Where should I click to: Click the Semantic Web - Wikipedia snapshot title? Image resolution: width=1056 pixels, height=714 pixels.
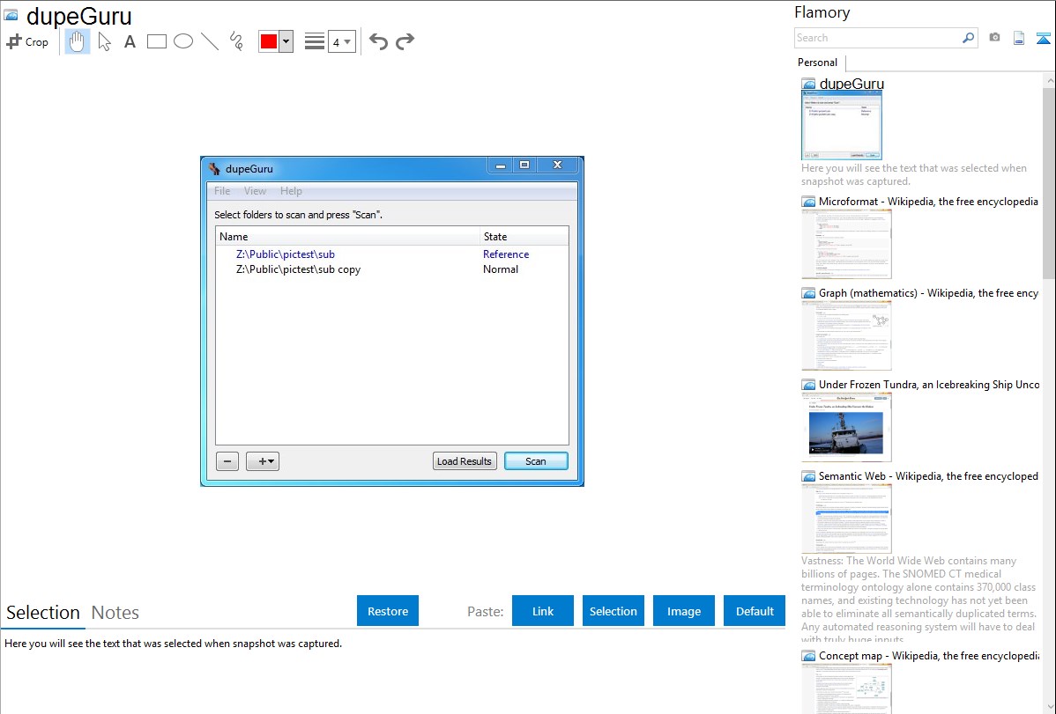coord(928,476)
